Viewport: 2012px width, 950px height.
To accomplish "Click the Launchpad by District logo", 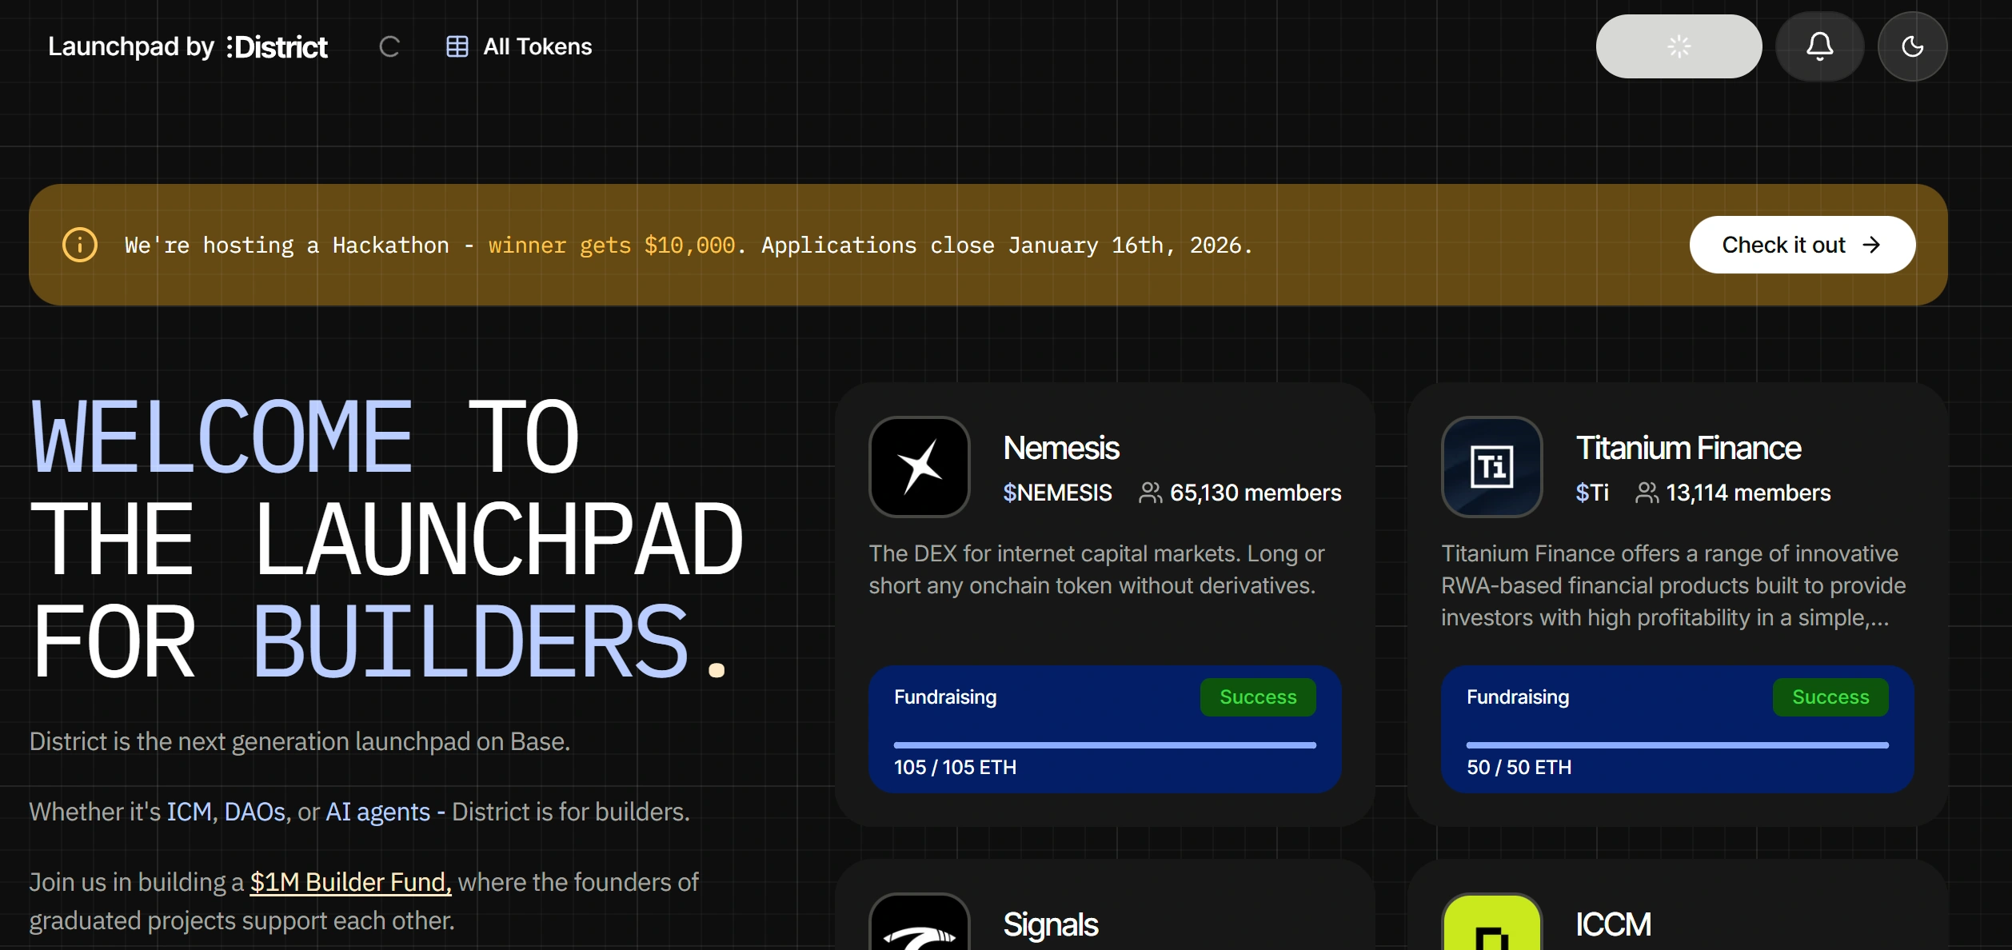I will (188, 46).
